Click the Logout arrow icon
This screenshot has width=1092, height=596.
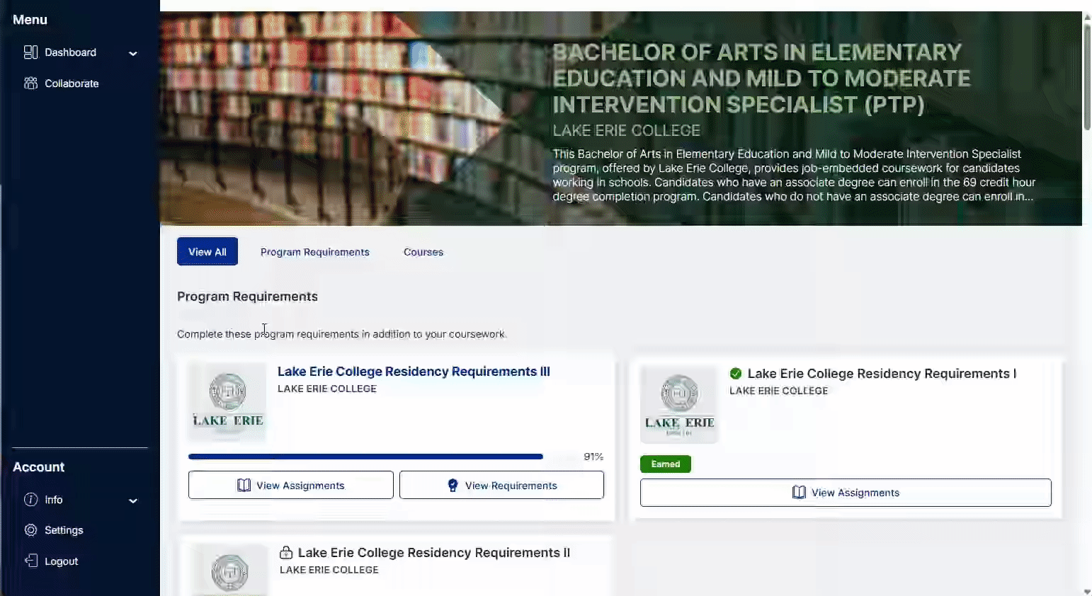click(30, 561)
